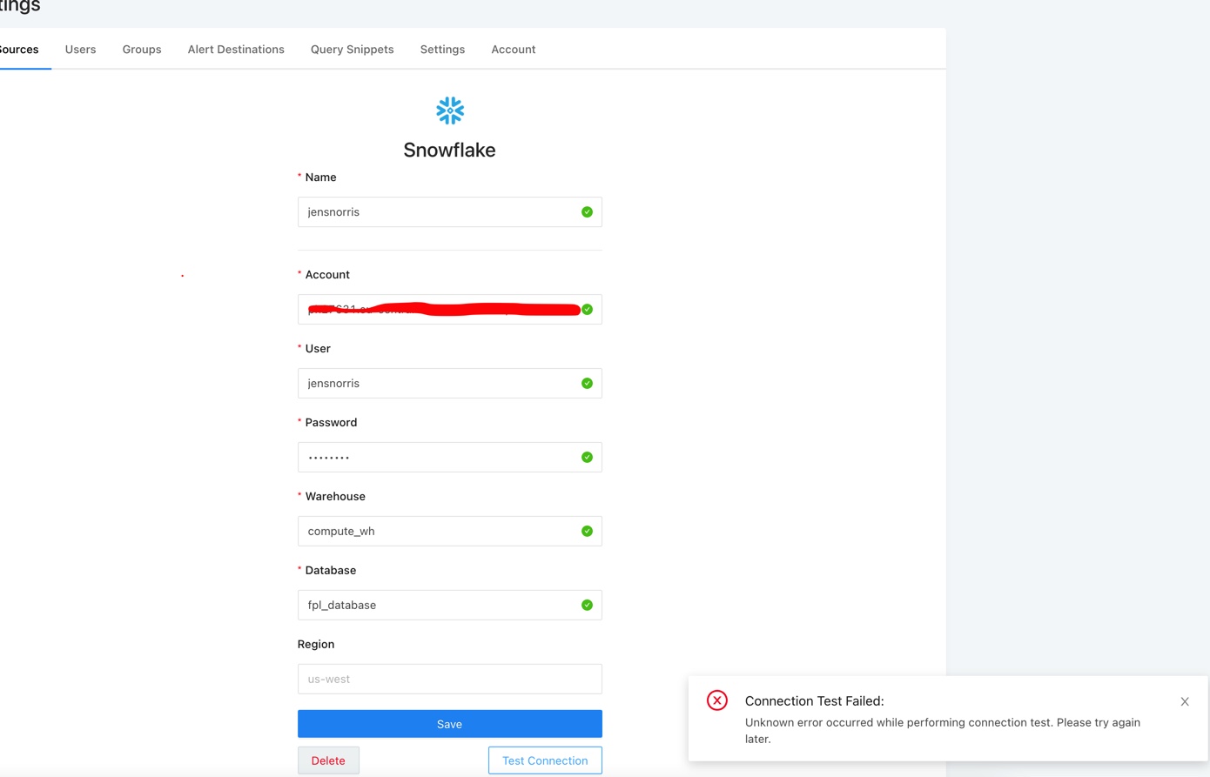Click the green checkmark in Account field
This screenshot has height=777, width=1210.
[587, 310]
